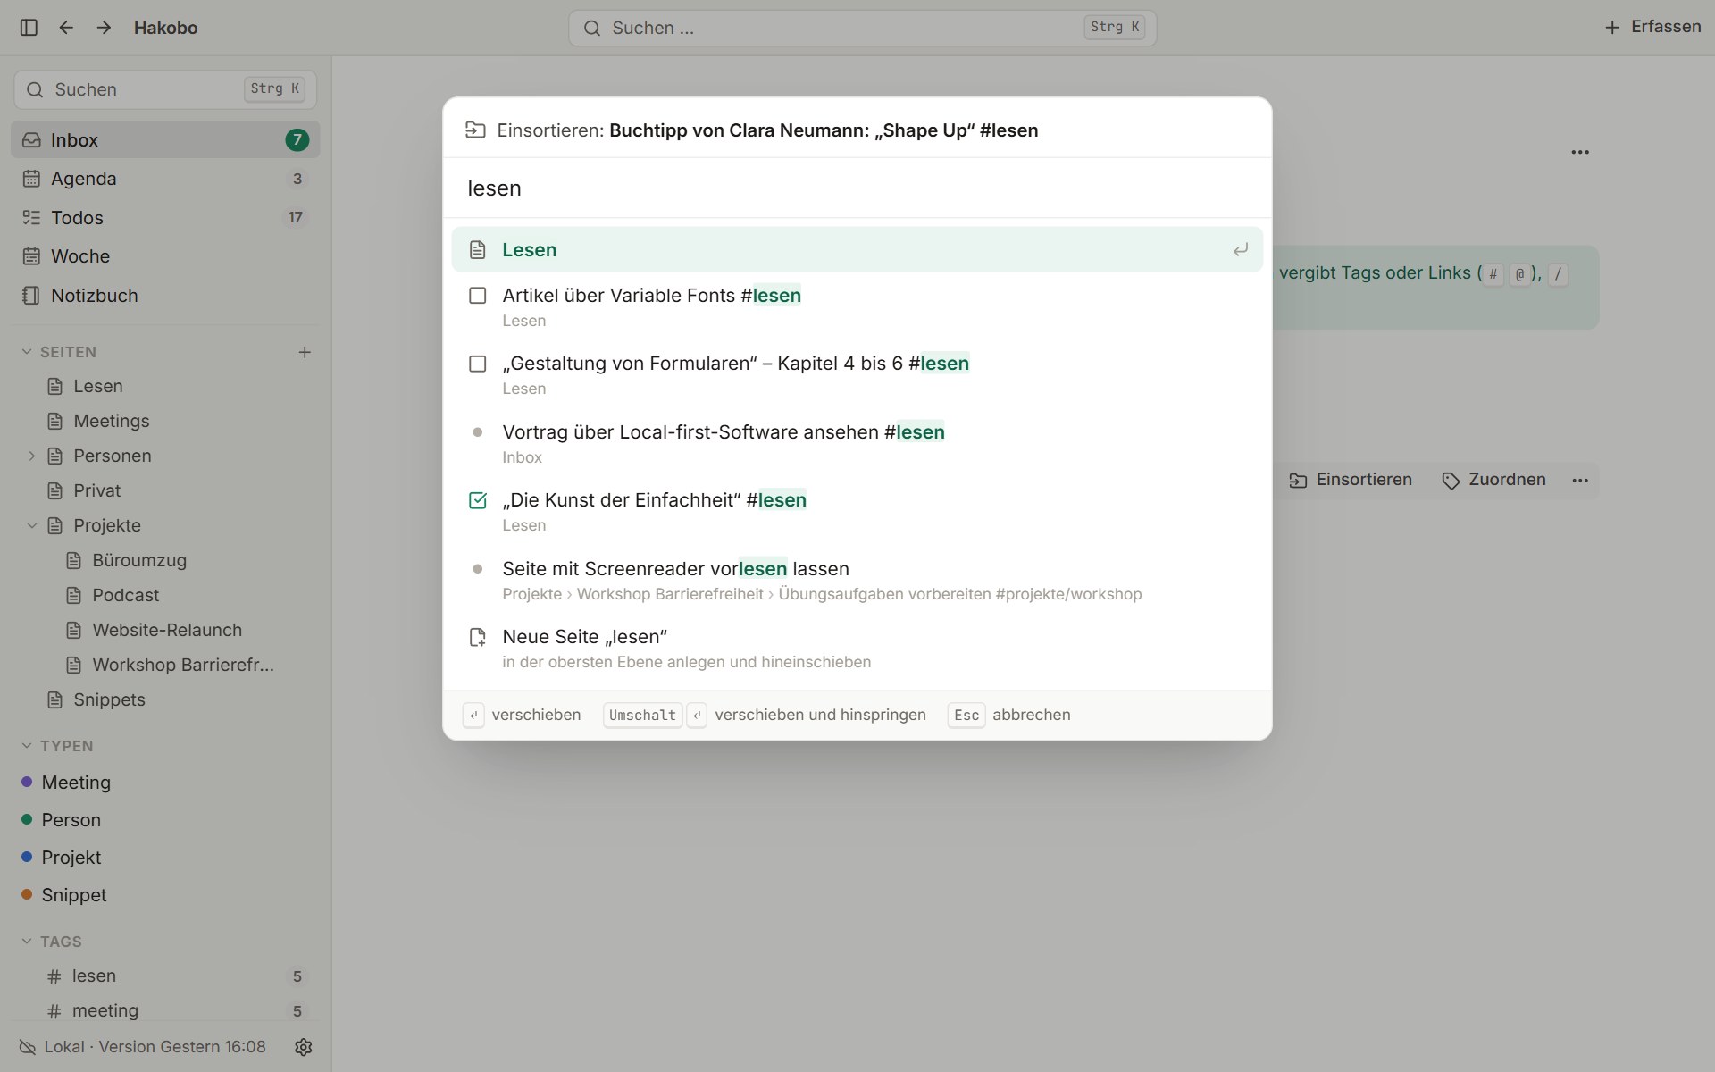The image size is (1715, 1072).
Task: Click the cloud-off Lokal sync icon
Action: (x=28, y=1047)
